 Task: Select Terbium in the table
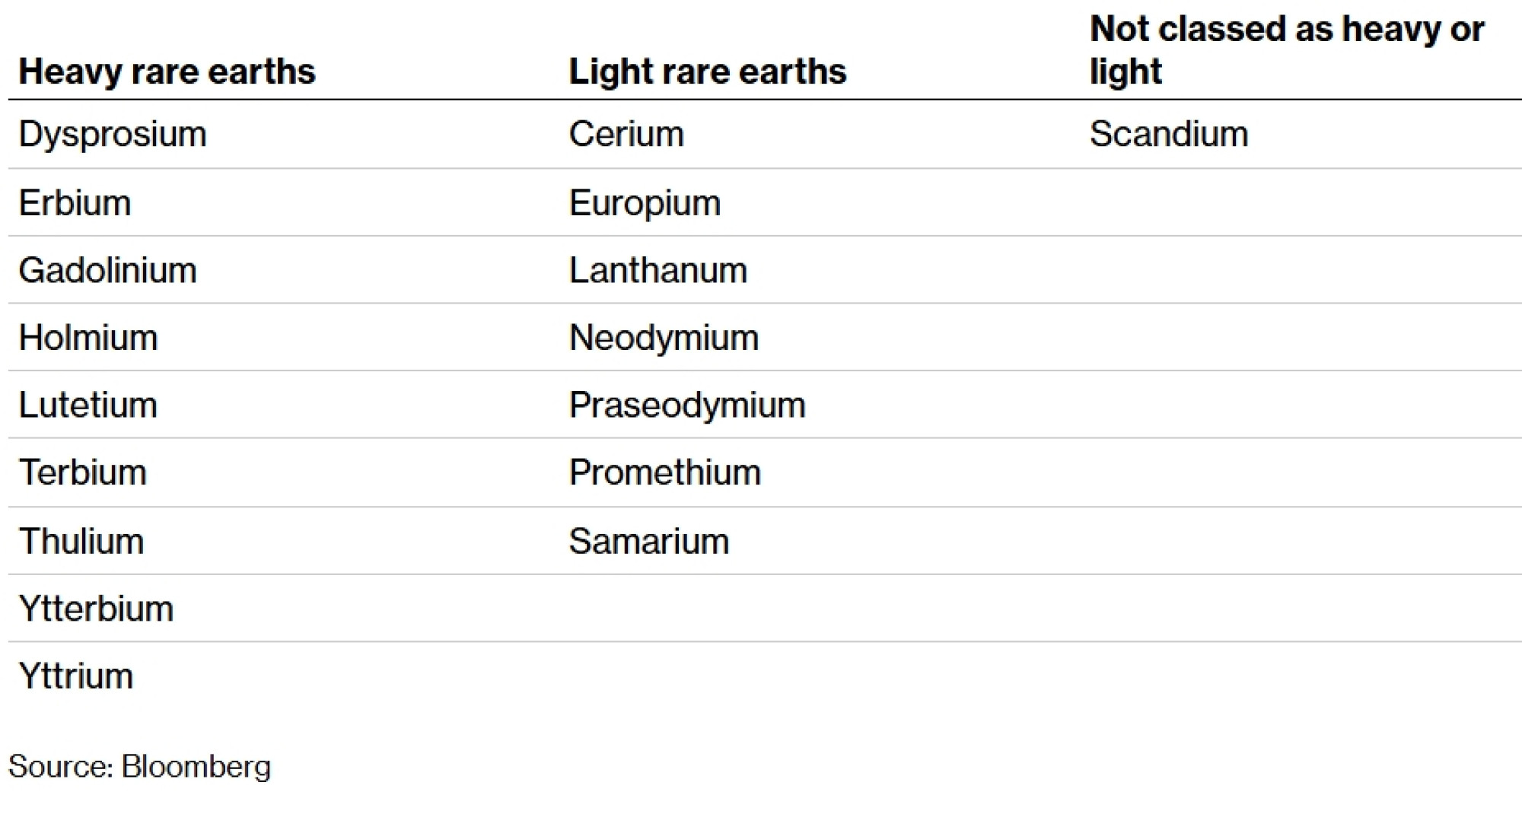tap(82, 472)
